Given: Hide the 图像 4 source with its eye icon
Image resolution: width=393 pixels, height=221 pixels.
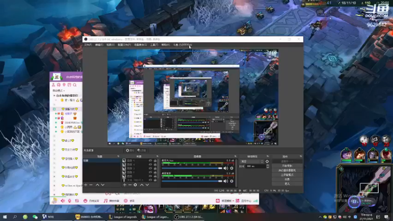Looking at the screenshot, I should point(150,165).
